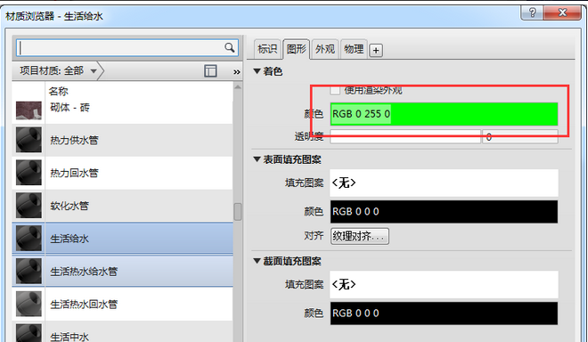Click the 热力回水管 sphere thumbnail
This screenshot has width=588, height=342.
pos(29,173)
